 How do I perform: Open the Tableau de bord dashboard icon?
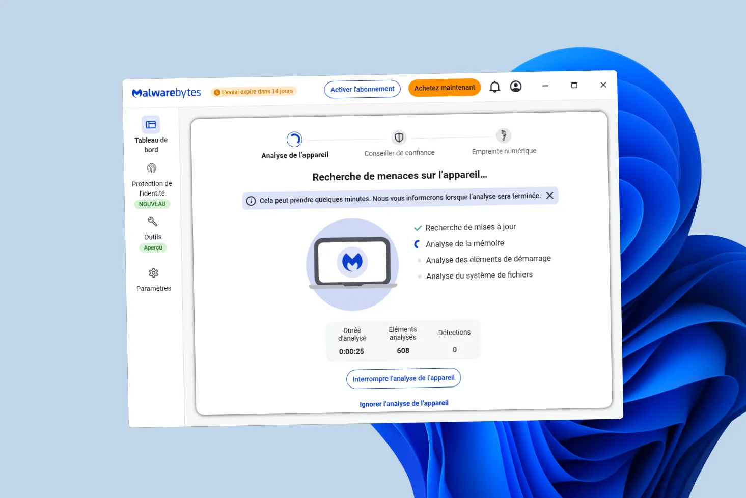coord(151,125)
